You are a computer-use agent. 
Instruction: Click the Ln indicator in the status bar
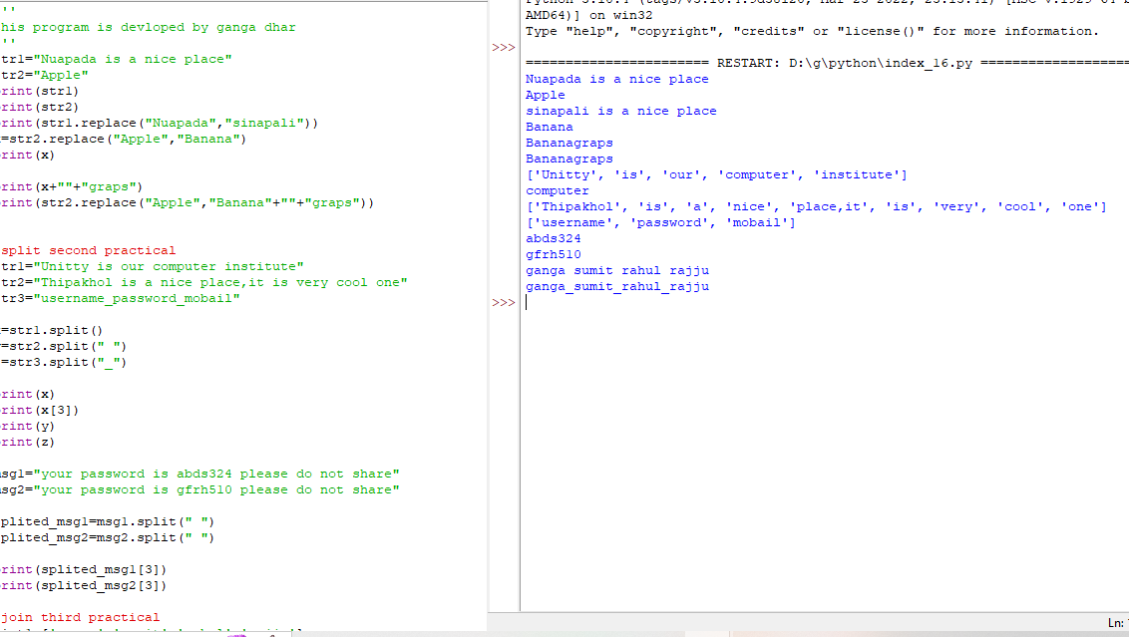click(x=1115, y=623)
